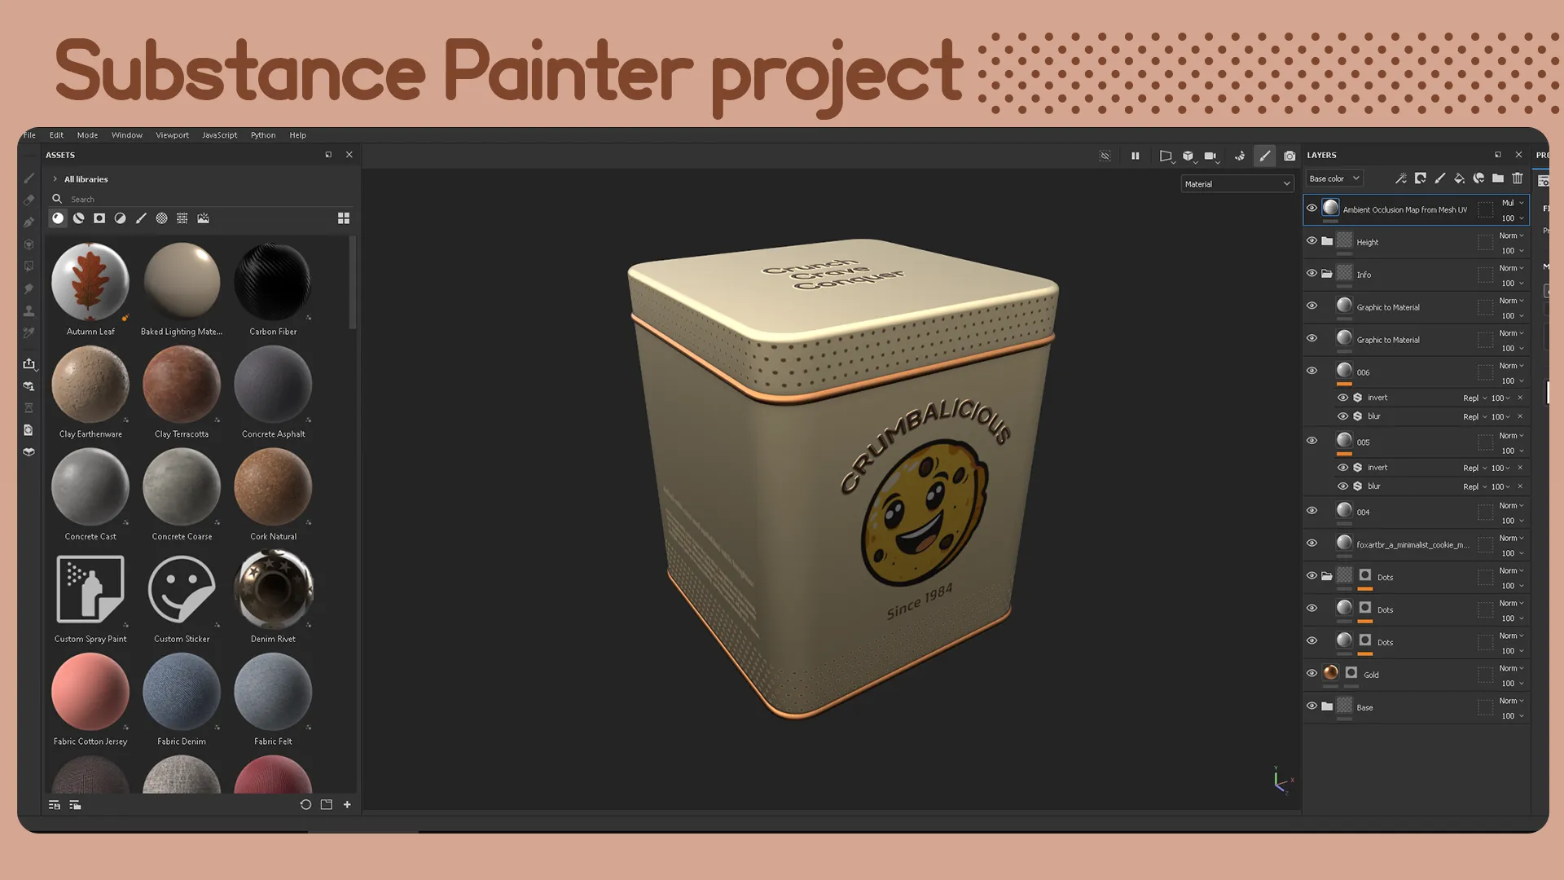Viewport: 1564px width, 880px height.
Task: Open the Material shading mode dropdown
Action: [1237, 183]
